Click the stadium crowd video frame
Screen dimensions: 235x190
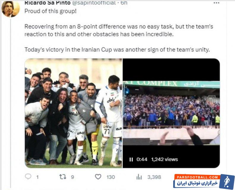click(x=171, y=113)
